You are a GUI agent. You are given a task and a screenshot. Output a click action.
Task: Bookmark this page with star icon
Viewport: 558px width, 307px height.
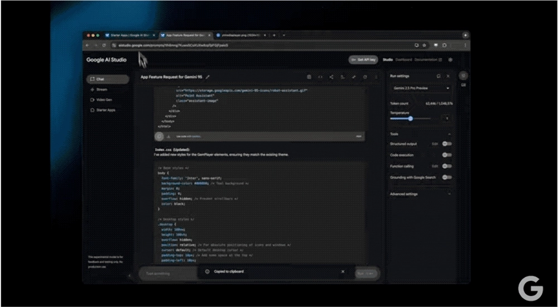tap(424, 45)
